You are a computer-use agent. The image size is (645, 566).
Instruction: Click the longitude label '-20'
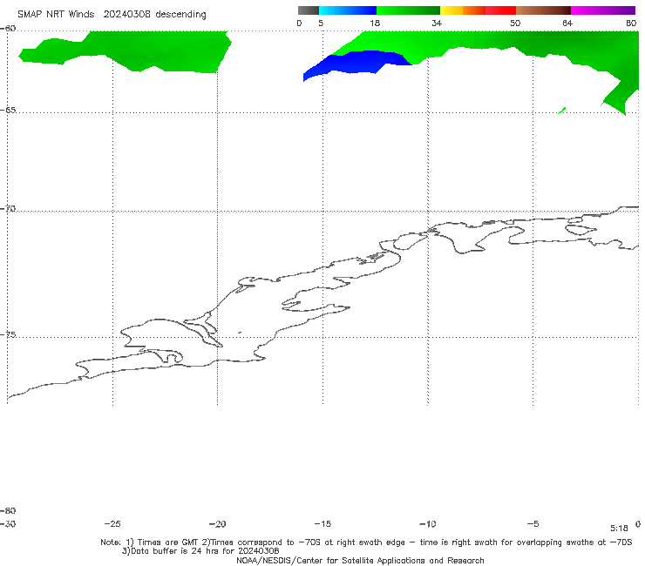[x=217, y=523]
